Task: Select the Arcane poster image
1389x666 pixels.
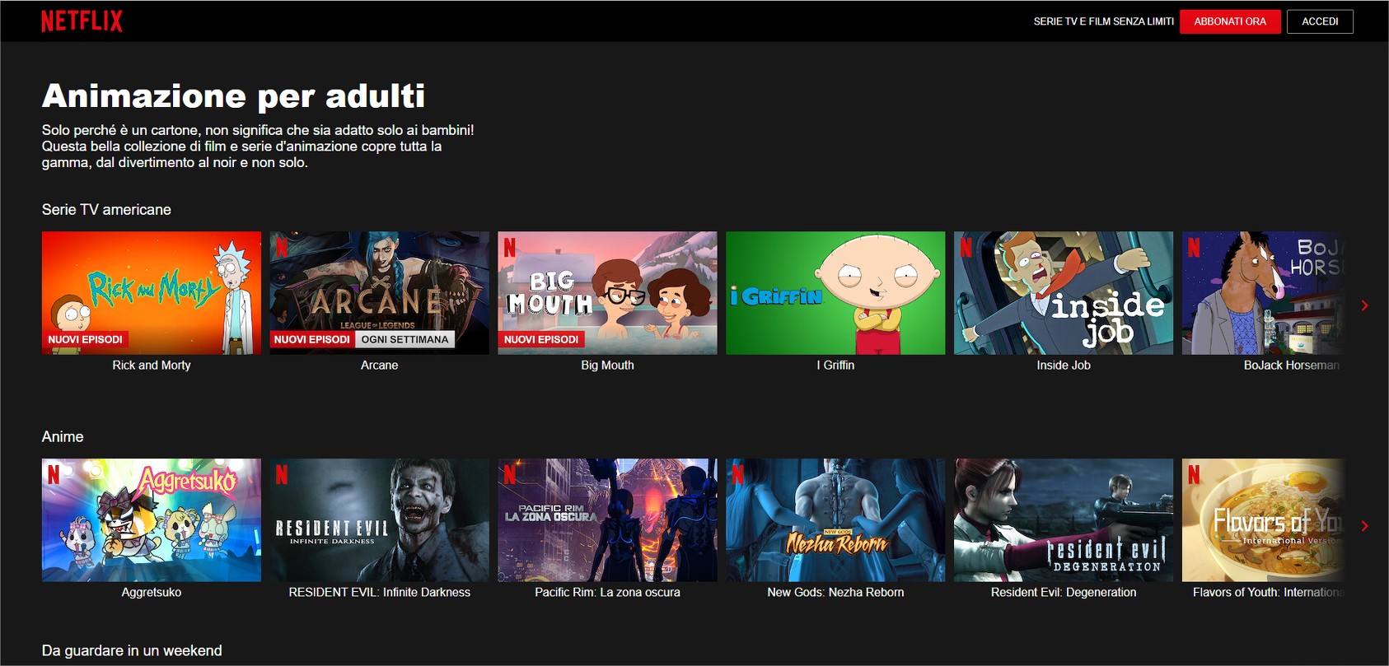Action: [x=379, y=292]
